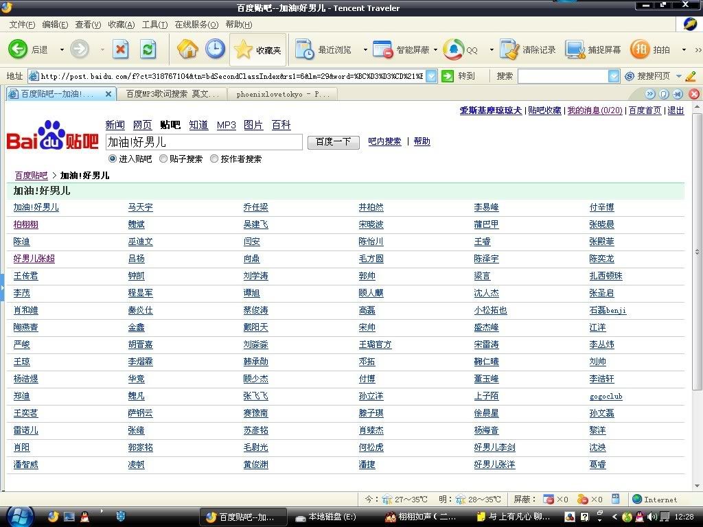The image size is (703, 527).
Task: Expand the toolbar overflow chevron
Action: (x=698, y=49)
